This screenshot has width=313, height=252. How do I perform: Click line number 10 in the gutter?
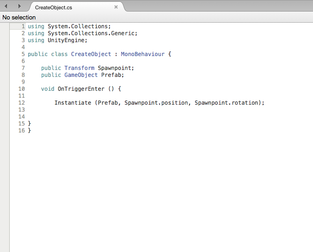[x=21, y=89]
